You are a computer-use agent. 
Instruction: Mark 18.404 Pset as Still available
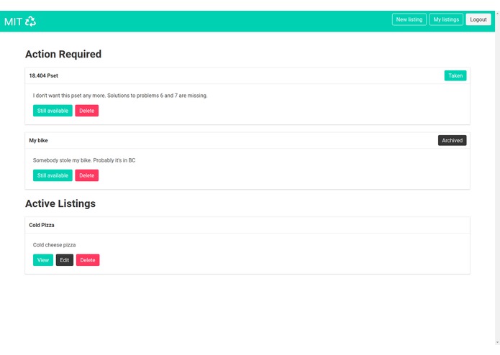pyautogui.click(x=53, y=111)
